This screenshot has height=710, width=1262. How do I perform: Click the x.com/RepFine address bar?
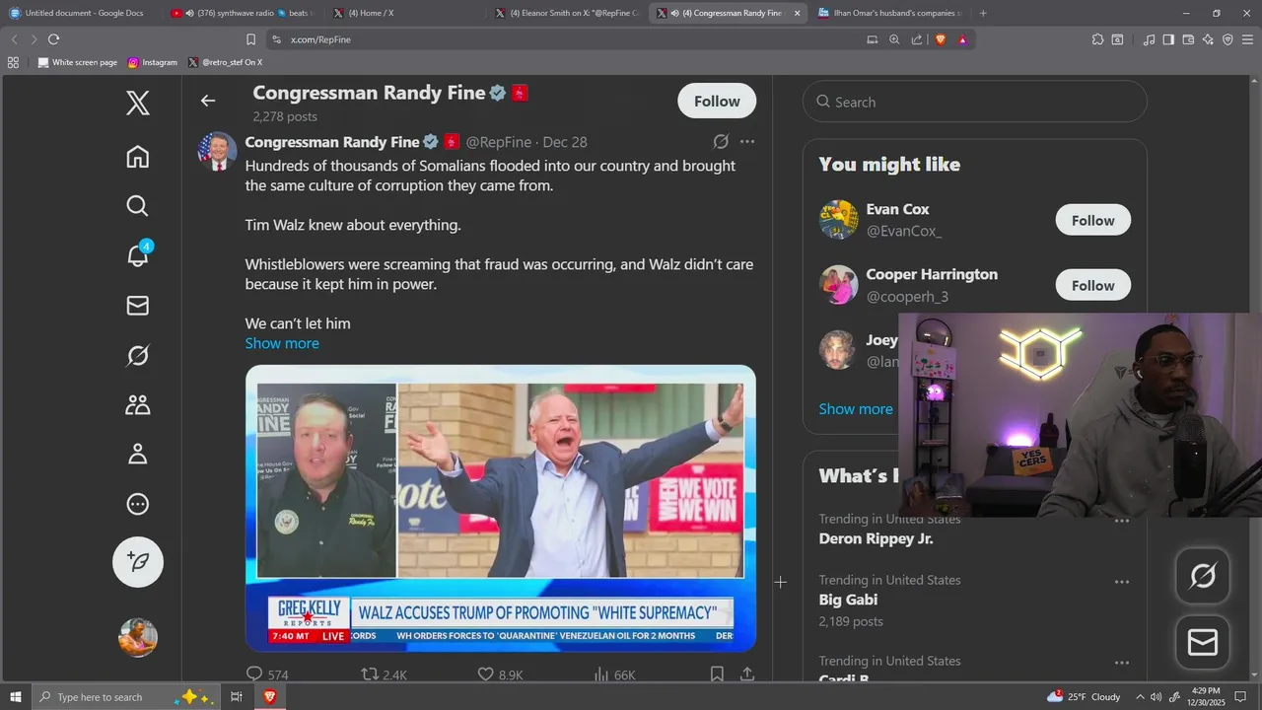pyautogui.click(x=562, y=39)
